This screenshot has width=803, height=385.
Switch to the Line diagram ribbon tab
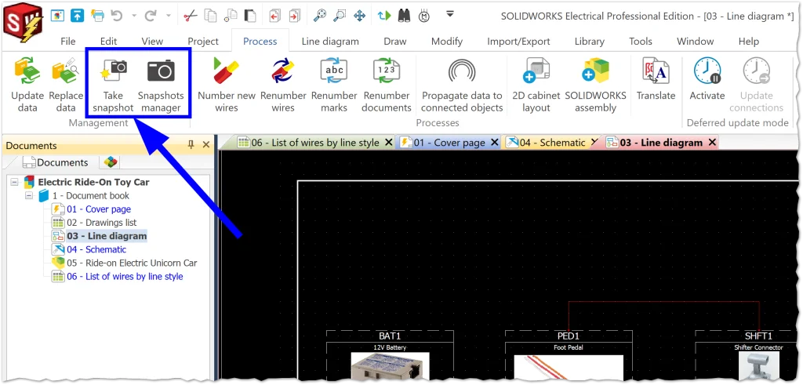pyautogui.click(x=329, y=42)
